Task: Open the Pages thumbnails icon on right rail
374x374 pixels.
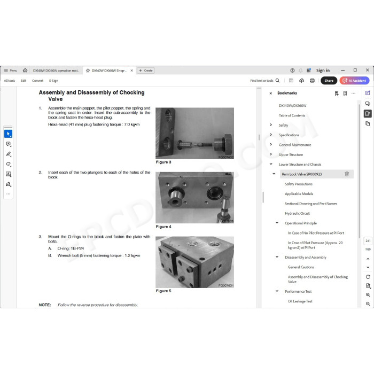Action: [x=368, y=123]
